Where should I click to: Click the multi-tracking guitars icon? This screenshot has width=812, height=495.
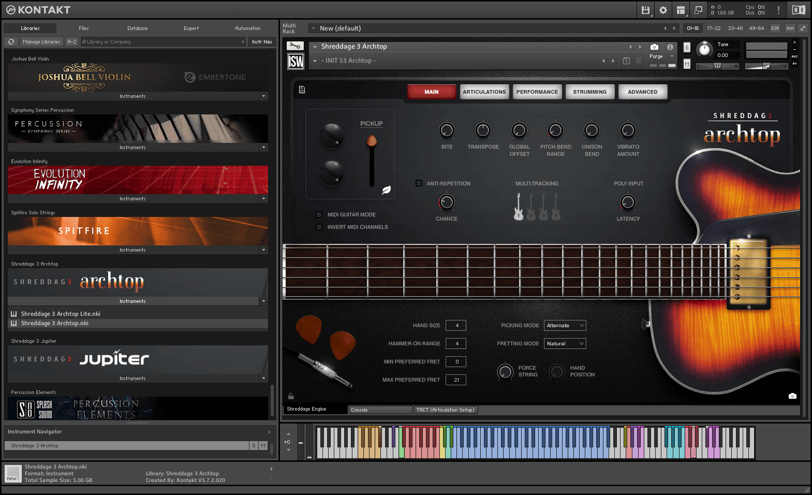click(x=537, y=207)
